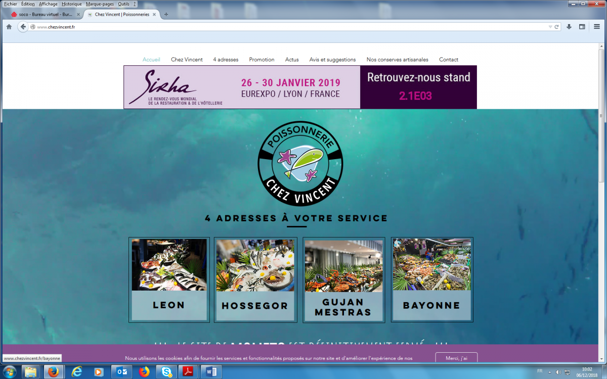Open Word from the taskbar
Screen dimensions: 607x379
[211, 372]
